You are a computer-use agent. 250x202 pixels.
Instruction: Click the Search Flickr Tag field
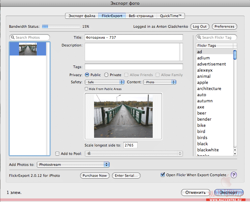216,37
